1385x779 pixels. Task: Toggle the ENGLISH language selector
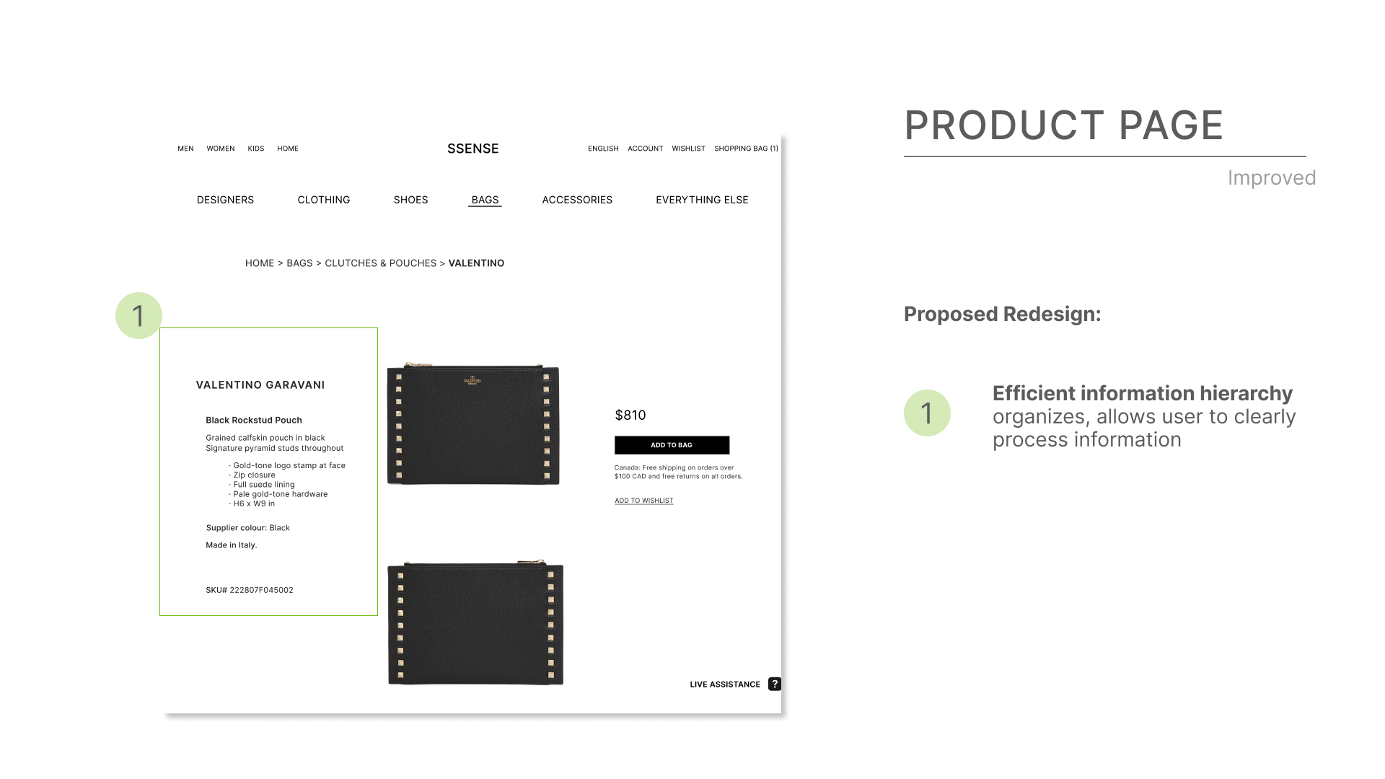click(x=602, y=149)
